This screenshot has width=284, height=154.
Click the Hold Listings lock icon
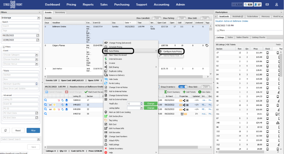[x=106, y=144]
